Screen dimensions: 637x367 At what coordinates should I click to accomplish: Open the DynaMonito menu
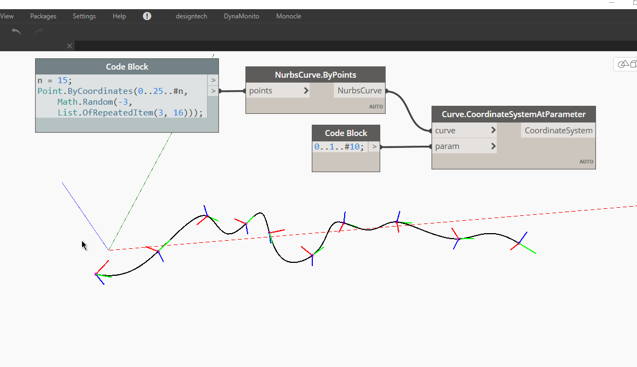[241, 16]
